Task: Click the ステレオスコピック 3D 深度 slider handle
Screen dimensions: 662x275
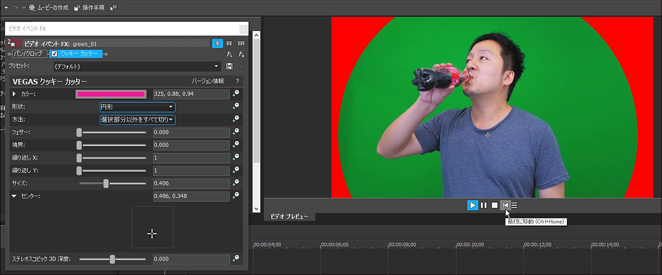Action: [x=112, y=259]
